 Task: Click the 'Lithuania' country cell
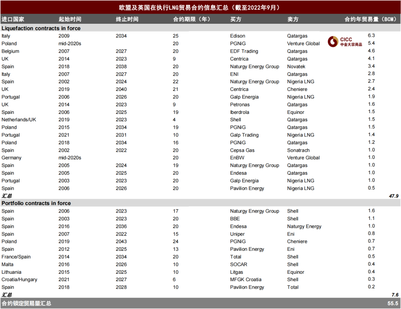(x=12, y=272)
